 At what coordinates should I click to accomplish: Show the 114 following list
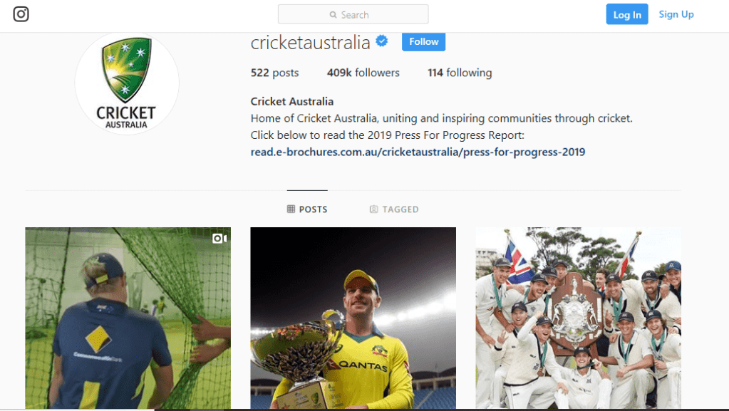click(460, 73)
